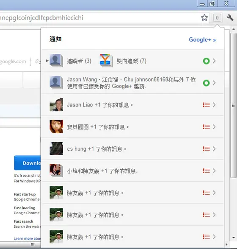Image resolution: width=237 pixels, height=249 pixels.
Task: Open the wrench settings menu
Action: 230,18
